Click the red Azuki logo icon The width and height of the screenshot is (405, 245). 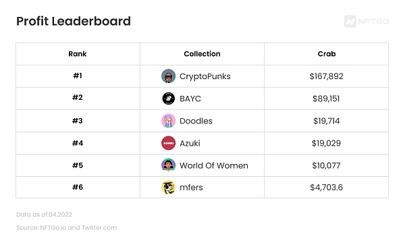point(168,143)
